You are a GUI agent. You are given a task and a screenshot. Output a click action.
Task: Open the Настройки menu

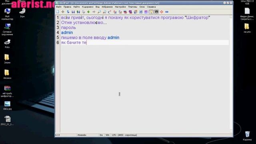coord(120,7)
